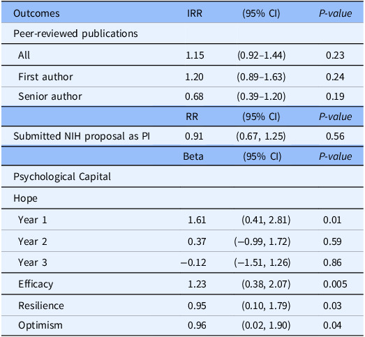Click the Outcomes column header
The image size is (365, 337).
tap(36, 13)
